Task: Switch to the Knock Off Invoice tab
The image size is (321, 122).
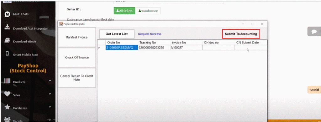Action: tap(77, 58)
